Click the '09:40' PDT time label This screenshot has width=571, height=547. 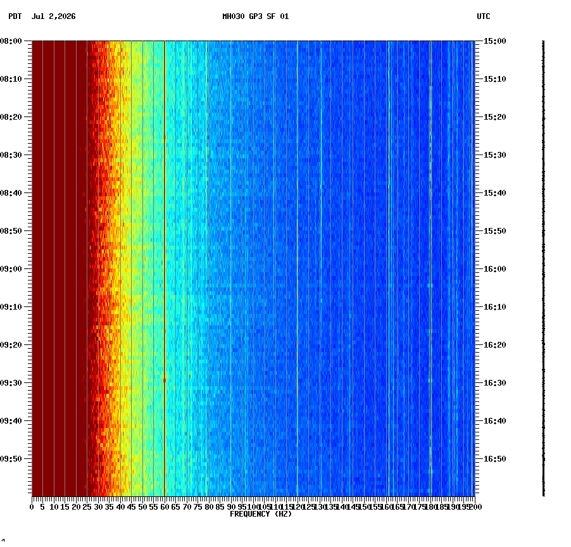[x=11, y=420]
